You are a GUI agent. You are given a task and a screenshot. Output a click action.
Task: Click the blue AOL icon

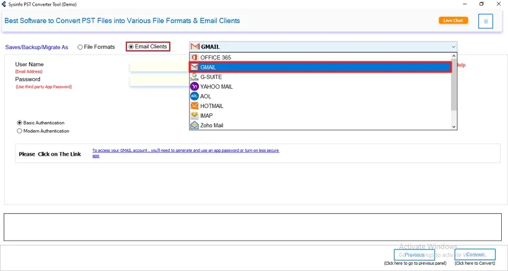pyautogui.click(x=195, y=96)
